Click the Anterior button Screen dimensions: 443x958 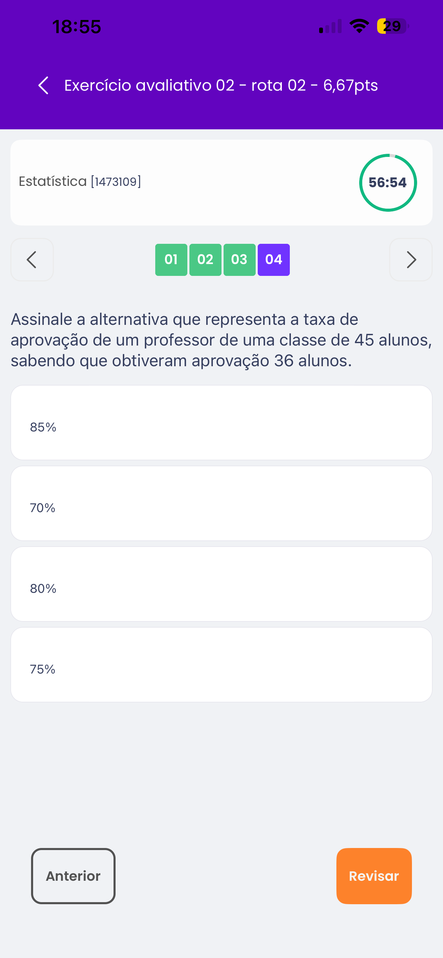point(73,876)
